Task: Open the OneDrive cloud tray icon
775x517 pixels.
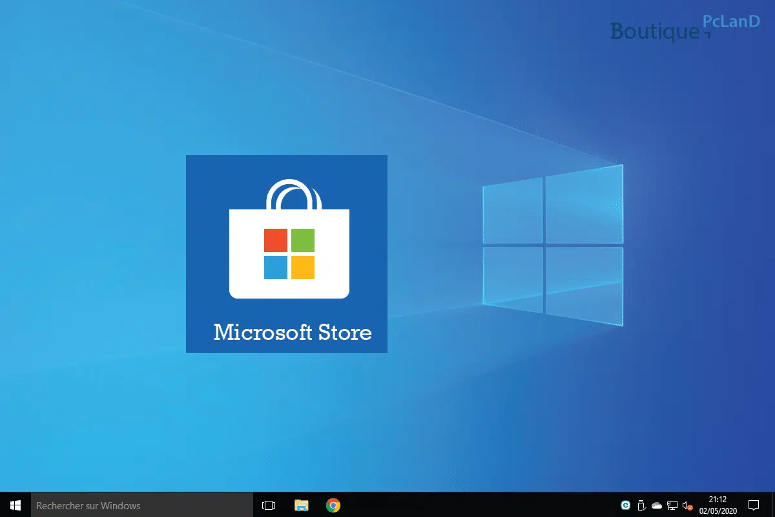Action: (657, 505)
